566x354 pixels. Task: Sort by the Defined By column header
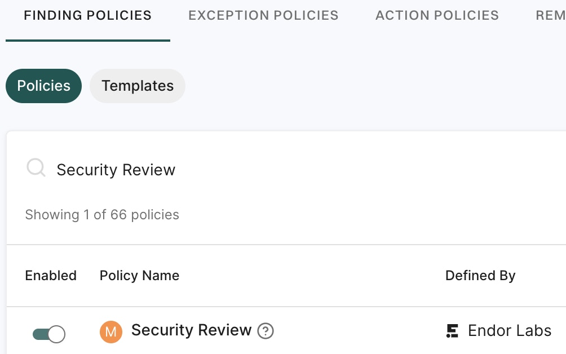click(x=480, y=276)
